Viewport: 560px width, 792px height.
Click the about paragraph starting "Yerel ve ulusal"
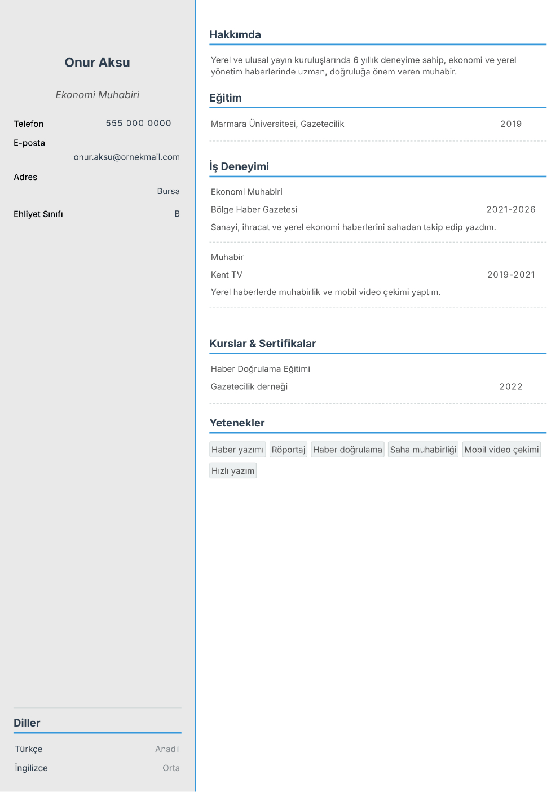click(x=364, y=66)
